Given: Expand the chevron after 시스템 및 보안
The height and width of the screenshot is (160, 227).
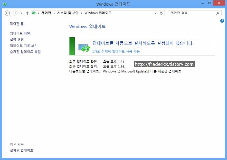Looking at the screenshot, I should click(82, 13).
